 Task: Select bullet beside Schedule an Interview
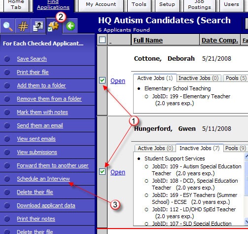[7, 179]
